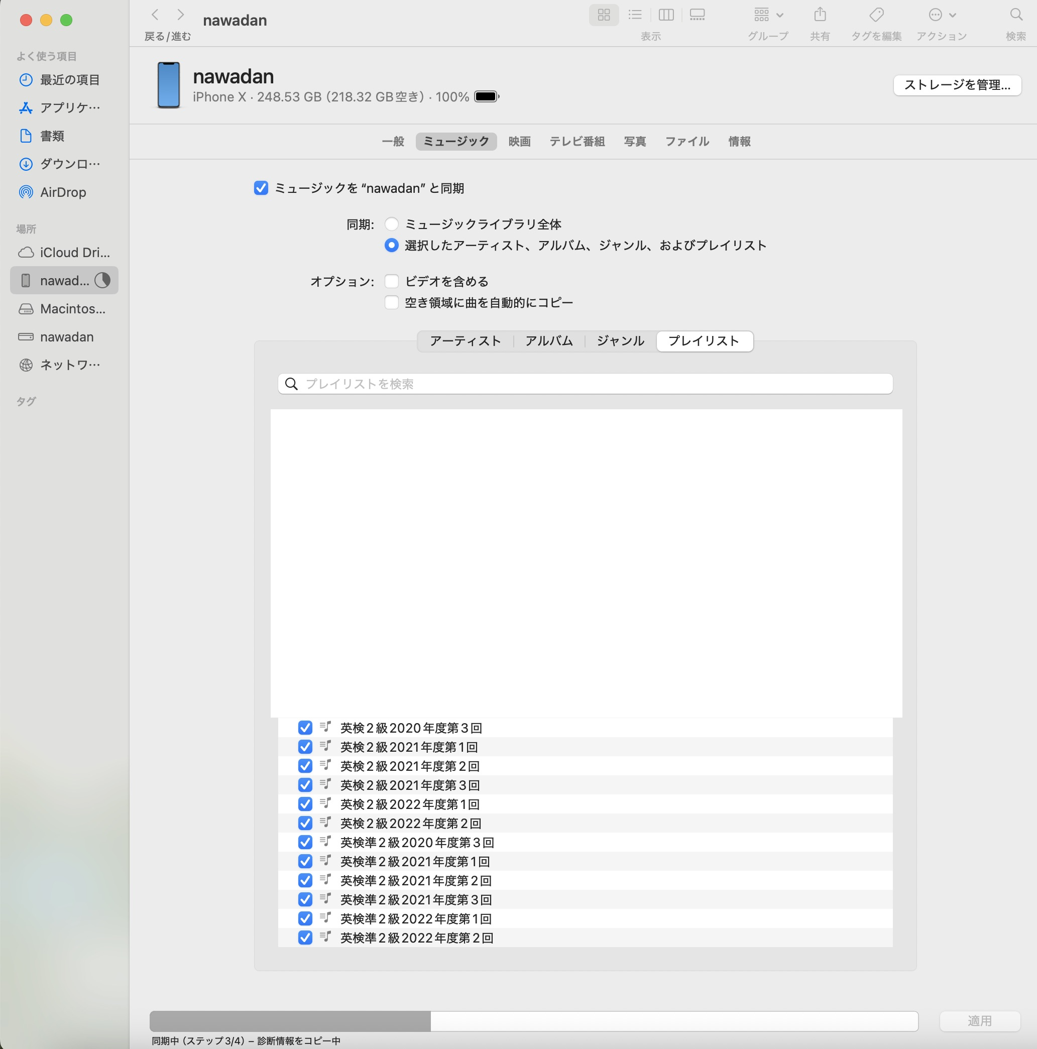The width and height of the screenshot is (1037, 1049).
Task: Select the Artists (アーティスト) segment
Action: tap(466, 341)
